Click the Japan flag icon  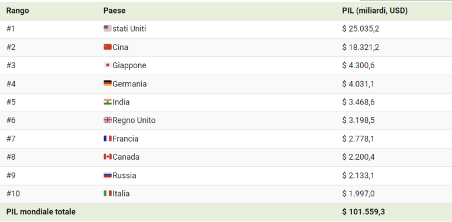[x=108, y=65]
